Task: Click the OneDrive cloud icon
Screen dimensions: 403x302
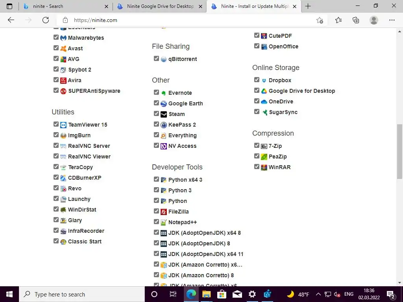Action: (x=264, y=102)
